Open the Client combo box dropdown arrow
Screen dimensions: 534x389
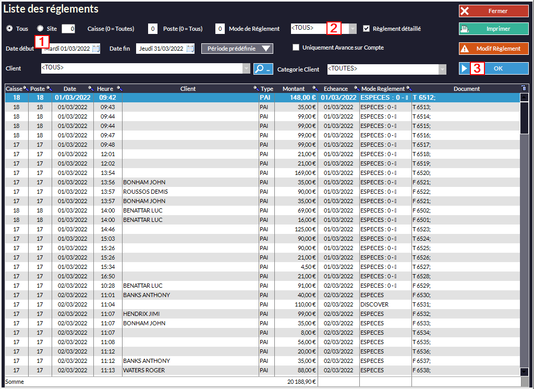tap(247, 68)
